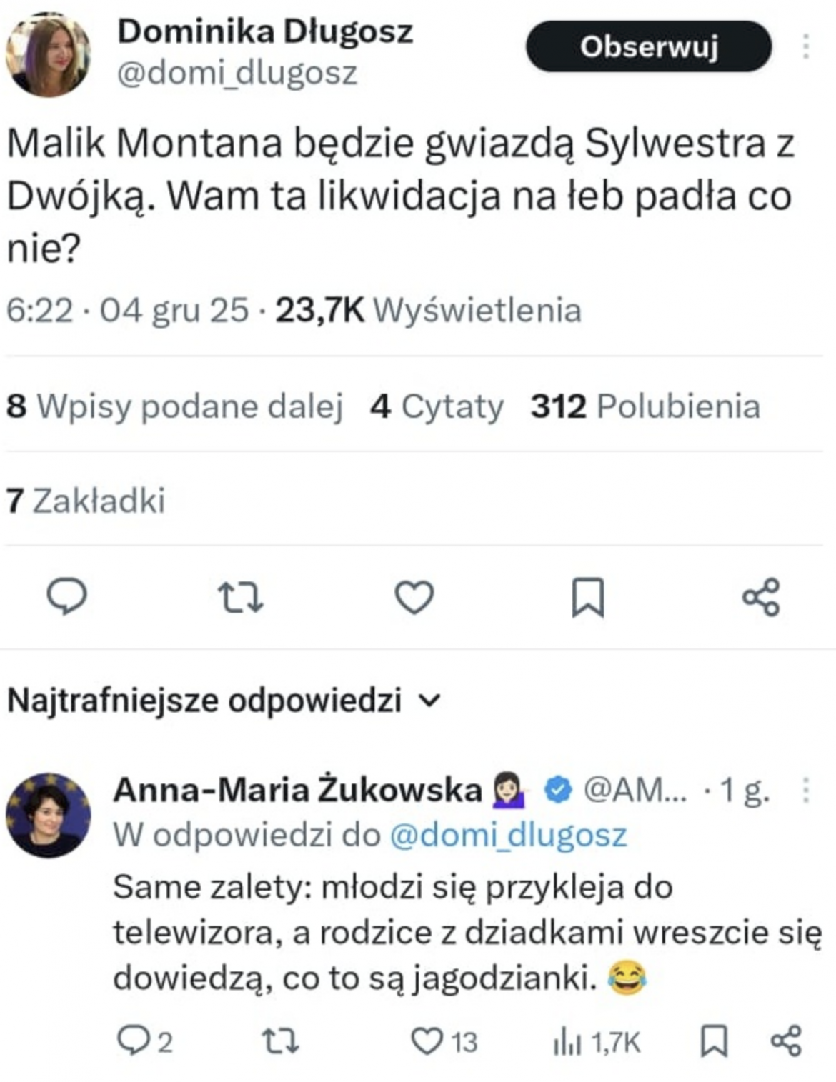Bookmark Anna-Maria Żukowska's reply
The image size is (836, 1082).
click(713, 1041)
